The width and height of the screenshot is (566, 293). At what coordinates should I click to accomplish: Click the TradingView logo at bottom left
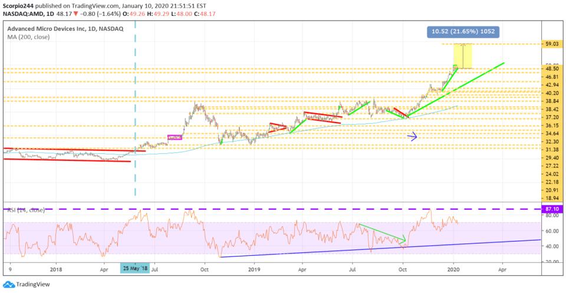point(27,284)
